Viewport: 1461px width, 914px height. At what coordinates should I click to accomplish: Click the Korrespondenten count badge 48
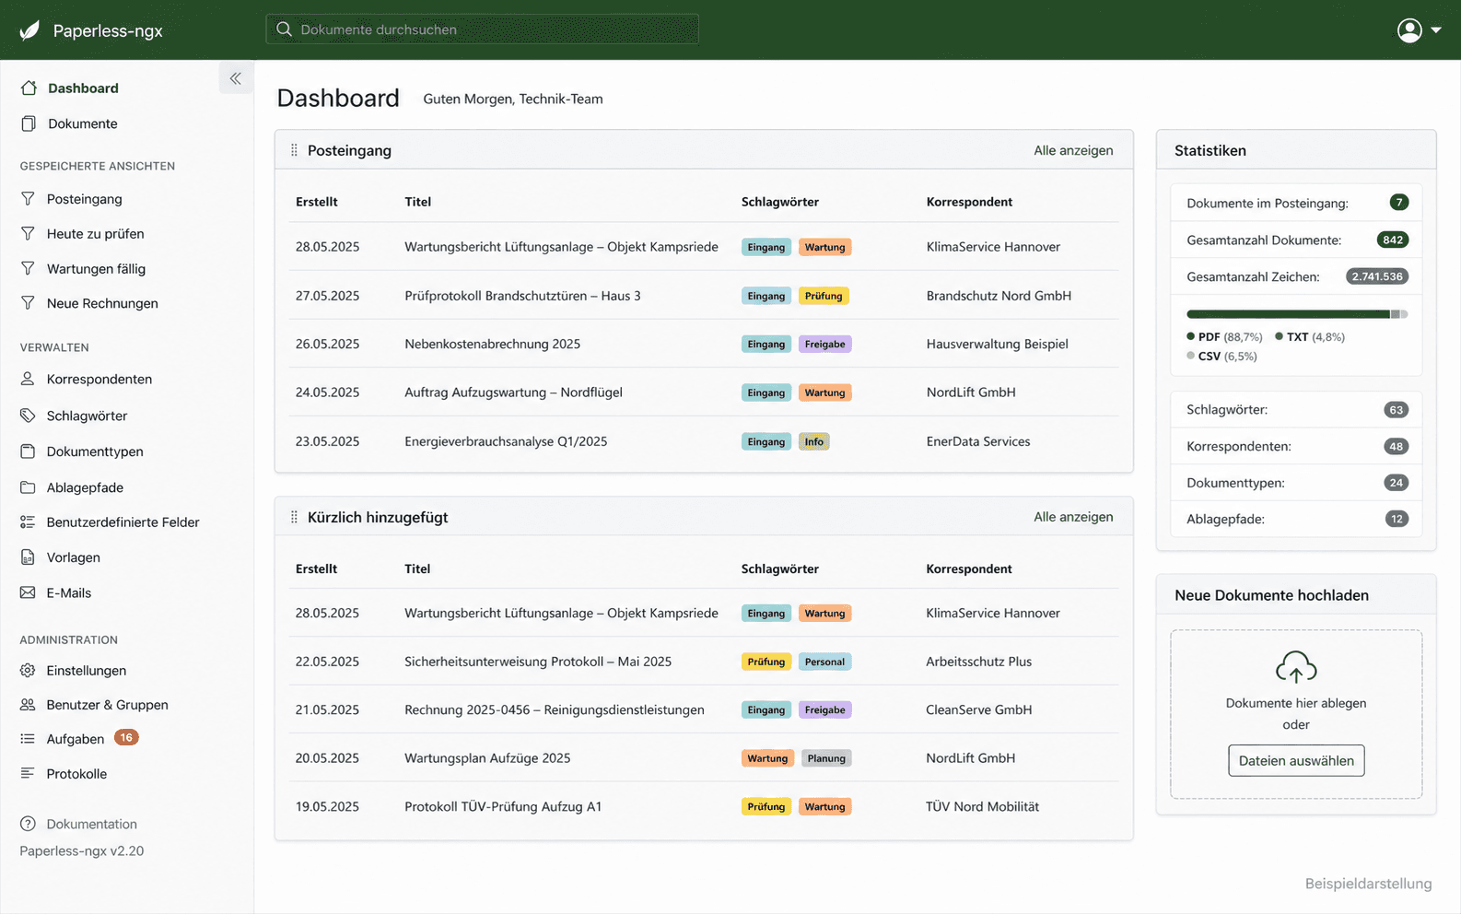coord(1397,447)
